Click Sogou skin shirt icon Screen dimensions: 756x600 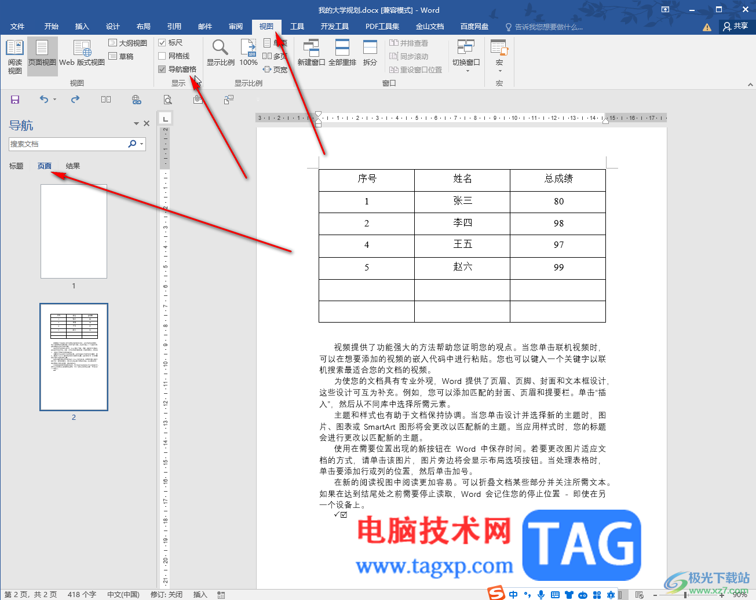click(569, 595)
